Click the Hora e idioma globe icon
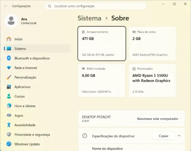191x151 pixels. [9, 106]
